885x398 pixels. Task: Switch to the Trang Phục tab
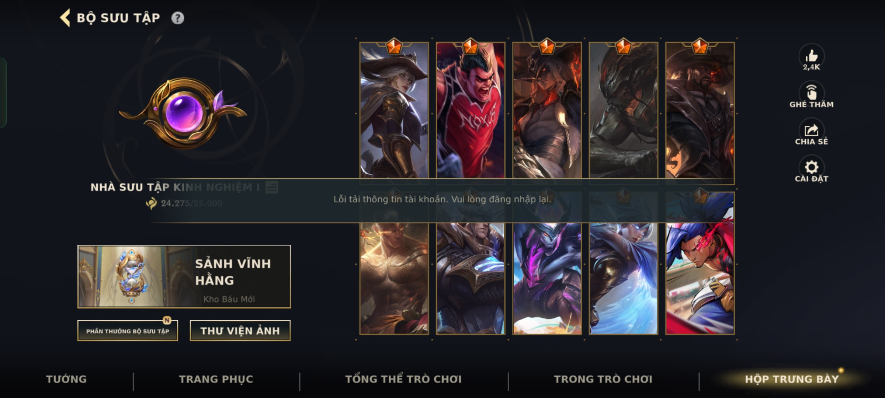point(216,379)
